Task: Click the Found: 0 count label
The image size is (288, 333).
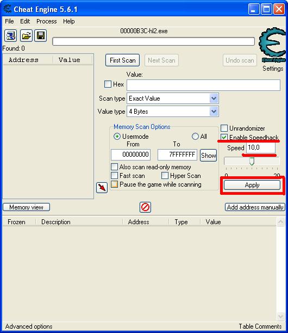Action: point(14,48)
